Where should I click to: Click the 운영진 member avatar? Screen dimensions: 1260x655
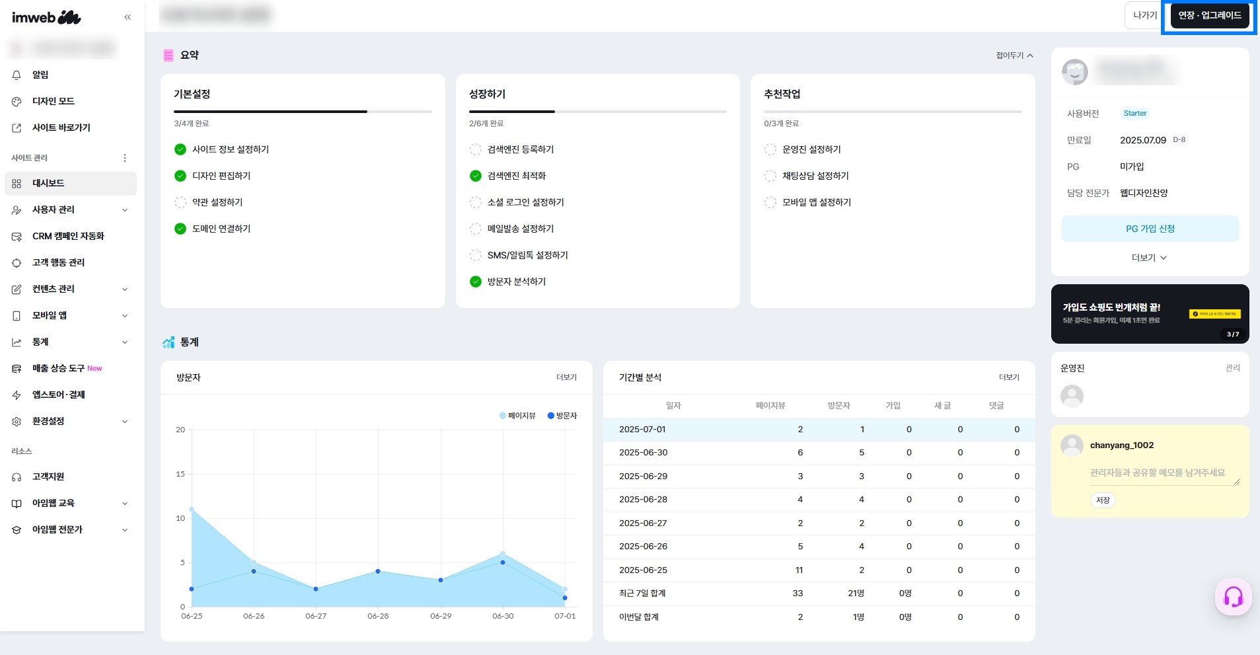click(1072, 396)
